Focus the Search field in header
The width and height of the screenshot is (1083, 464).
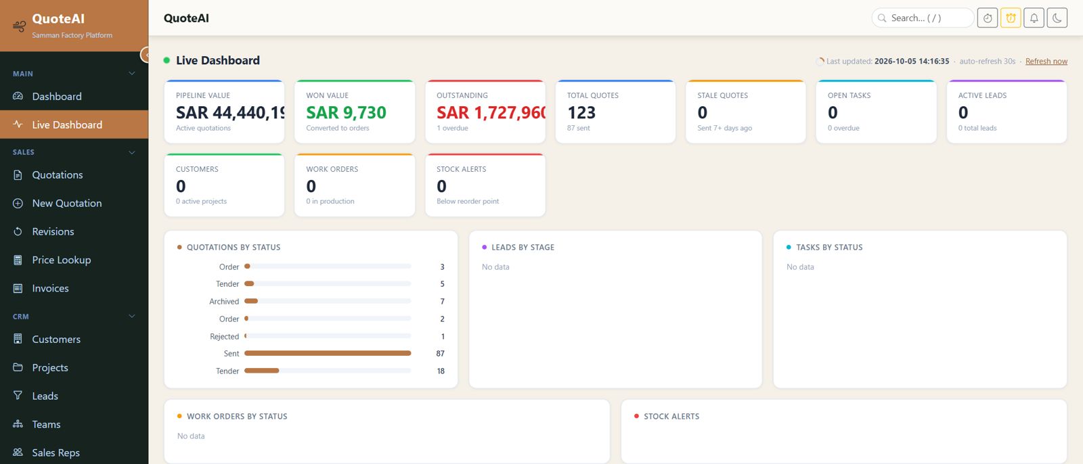point(923,18)
